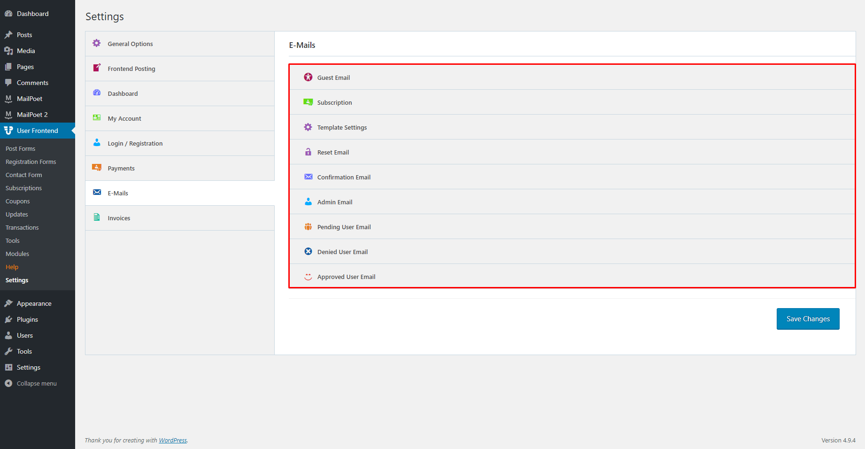This screenshot has height=449, width=865.
Task: Click the Guest Email accessibility icon
Action: click(308, 77)
